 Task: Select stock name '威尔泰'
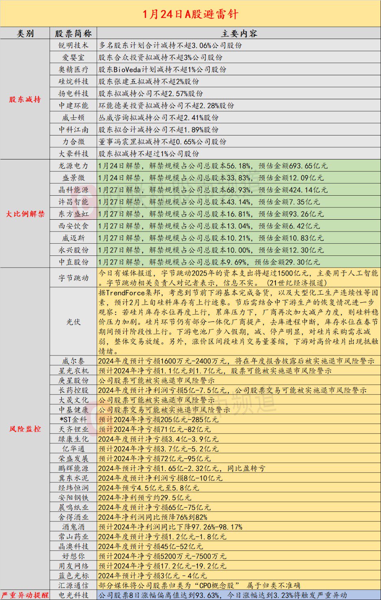[x=74, y=361]
